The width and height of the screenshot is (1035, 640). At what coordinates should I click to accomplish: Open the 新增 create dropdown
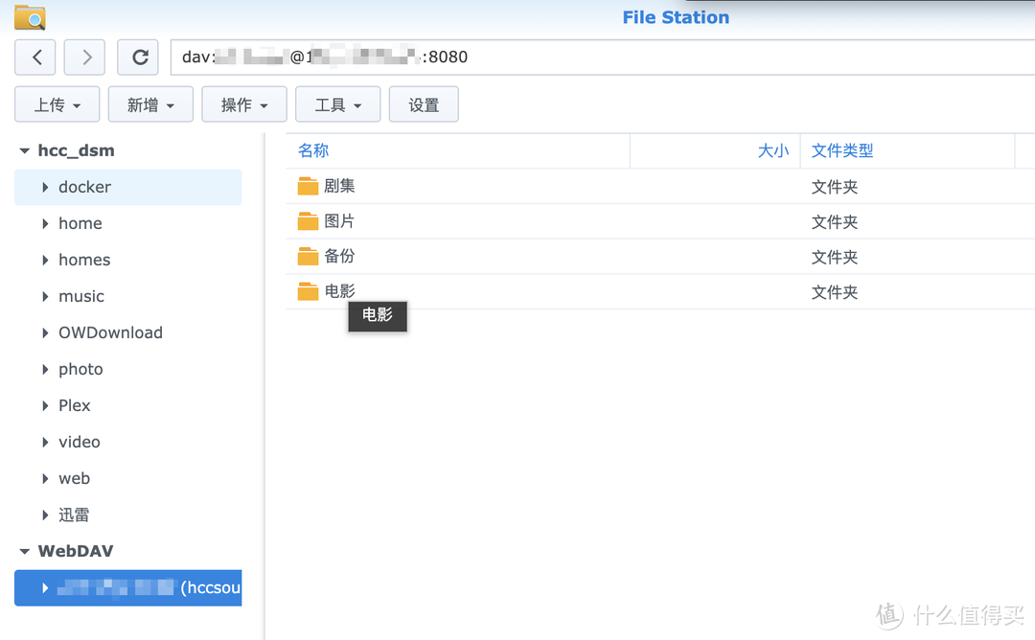point(150,104)
